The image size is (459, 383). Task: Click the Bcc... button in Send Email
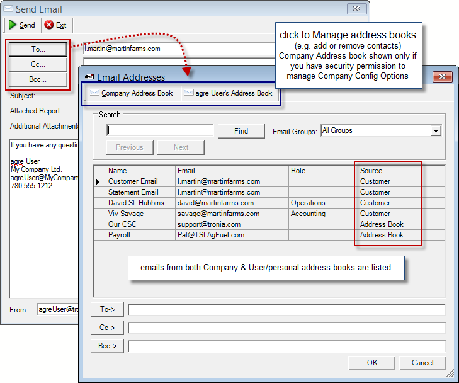(38, 79)
